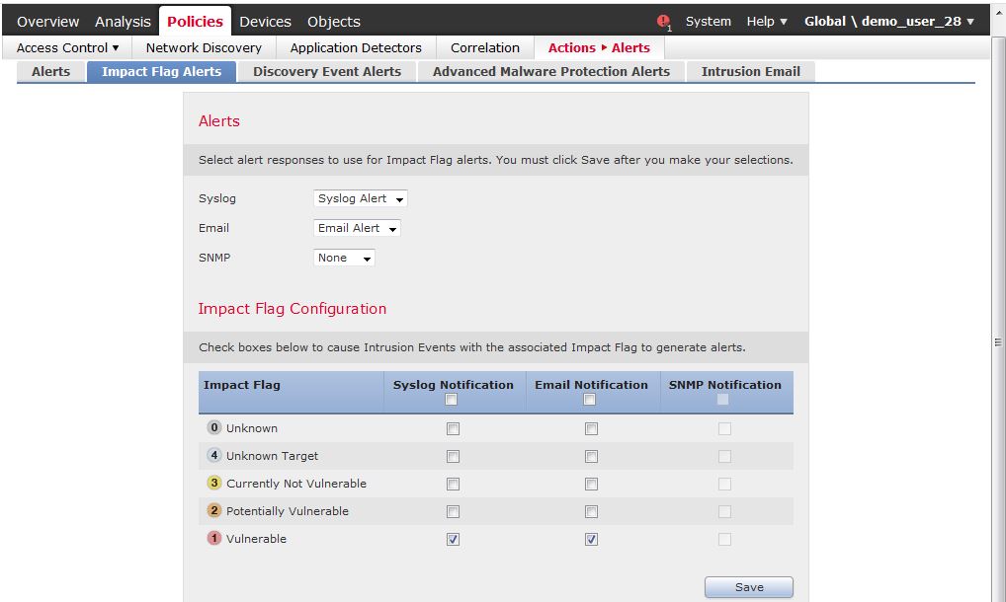Click the Save button
Screen dimensions: 1006x602
[748, 586]
